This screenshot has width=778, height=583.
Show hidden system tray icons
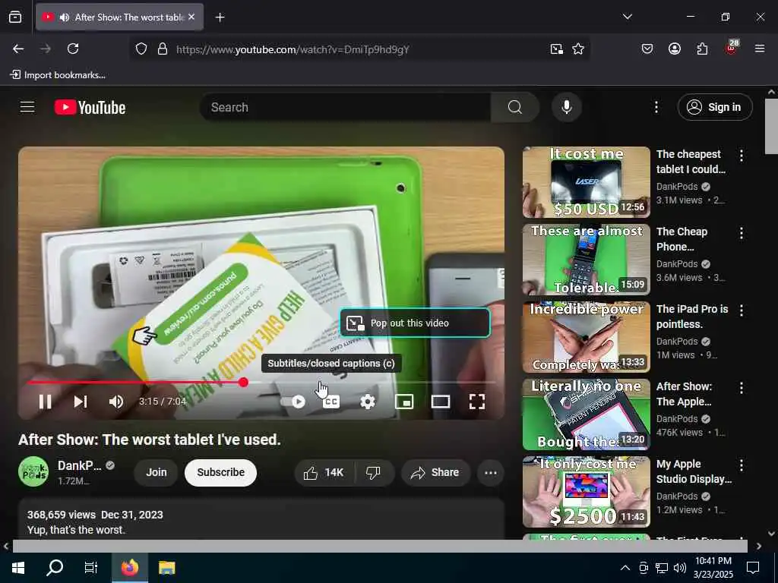pyautogui.click(x=625, y=568)
